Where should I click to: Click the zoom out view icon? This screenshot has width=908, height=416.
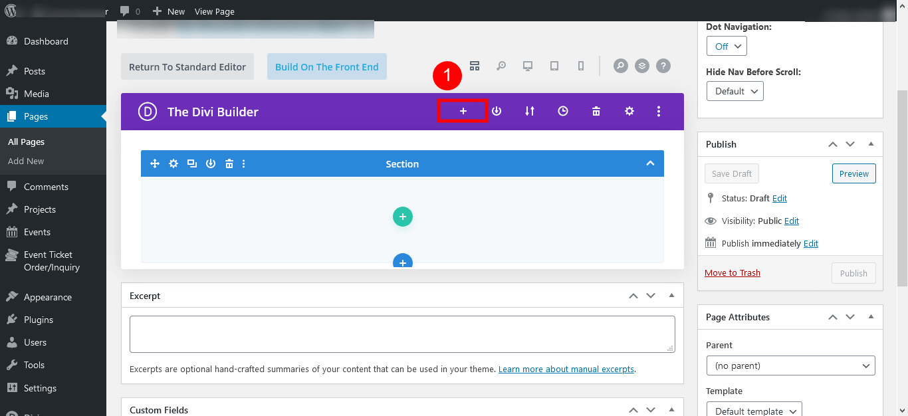point(501,66)
